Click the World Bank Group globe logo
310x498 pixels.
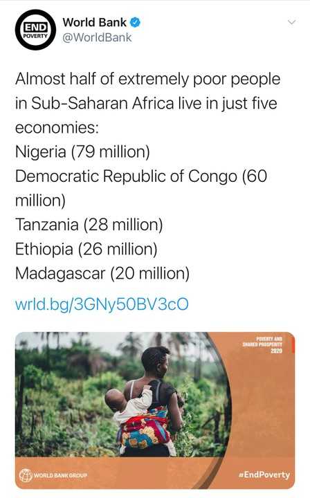(26, 475)
